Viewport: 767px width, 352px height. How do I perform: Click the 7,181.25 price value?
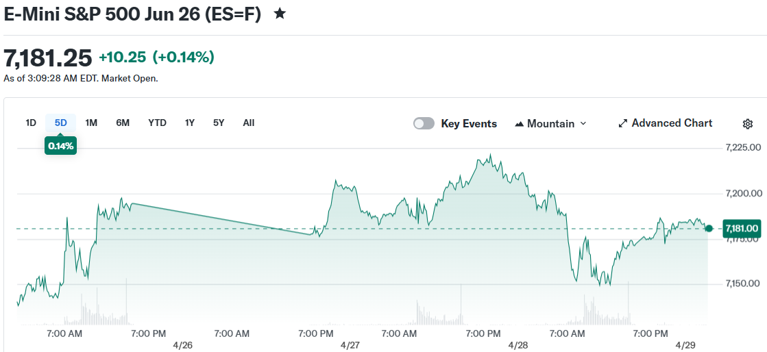coord(48,58)
